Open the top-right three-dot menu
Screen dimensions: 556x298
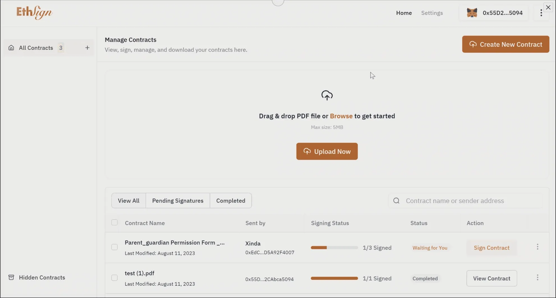click(x=541, y=13)
